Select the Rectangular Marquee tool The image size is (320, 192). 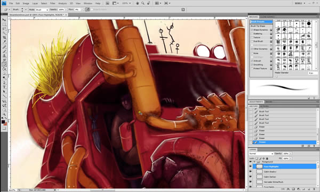pos(4,24)
